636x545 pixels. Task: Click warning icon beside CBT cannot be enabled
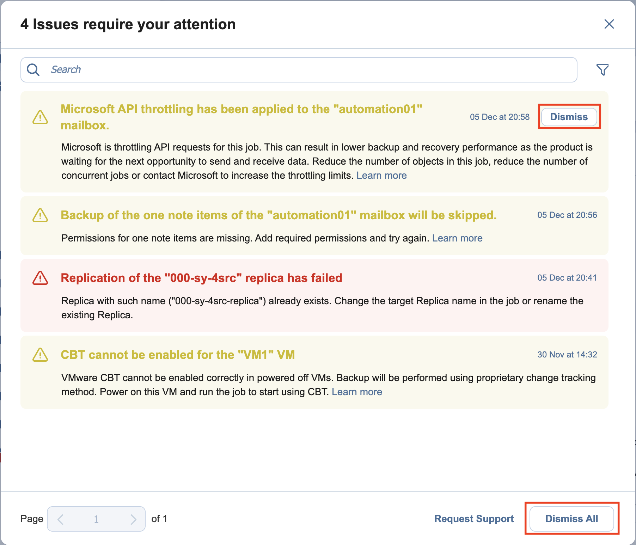click(40, 355)
